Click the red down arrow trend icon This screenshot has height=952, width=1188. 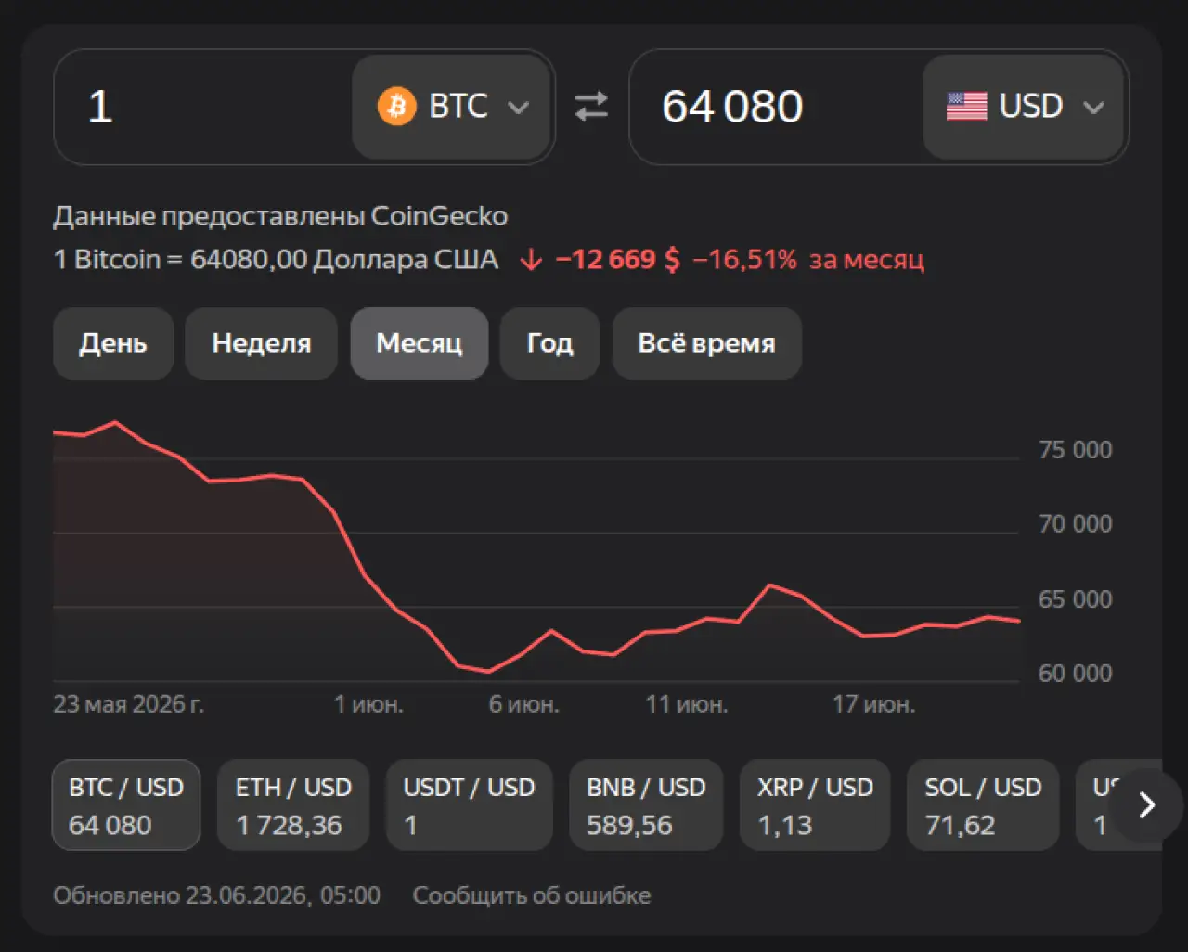531,260
